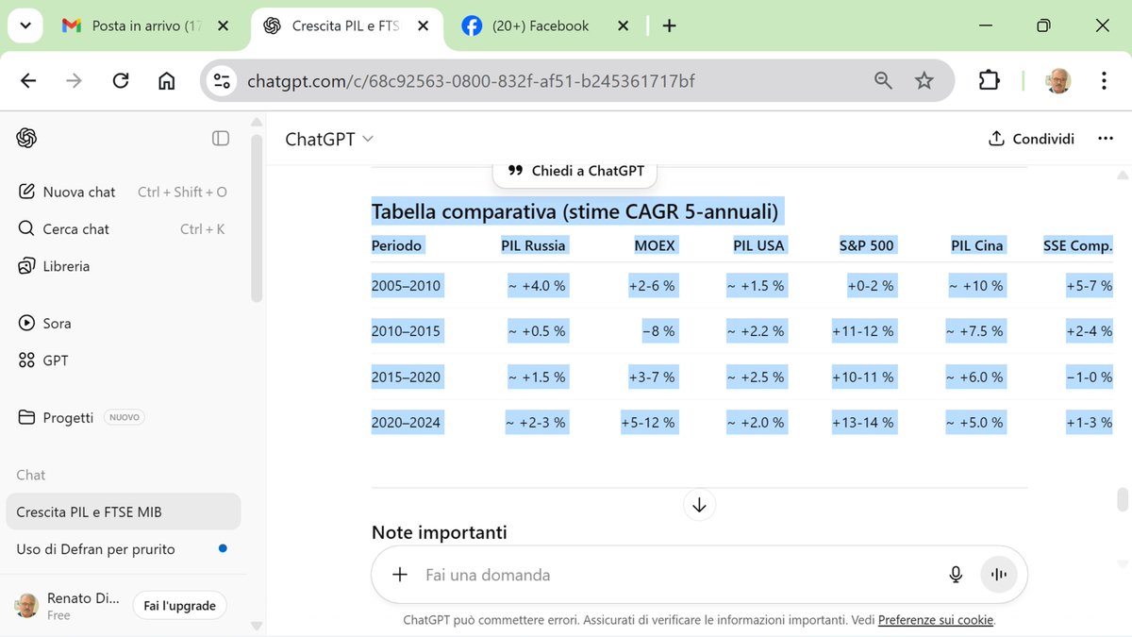Click the 2010–2015 period cell
Screen dimensions: 1132x637
(x=406, y=331)
